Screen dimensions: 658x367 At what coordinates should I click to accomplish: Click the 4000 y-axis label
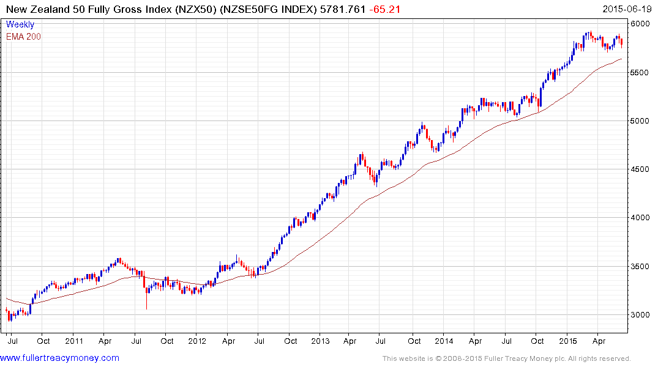pyautogui.click(x=640, y=218)
